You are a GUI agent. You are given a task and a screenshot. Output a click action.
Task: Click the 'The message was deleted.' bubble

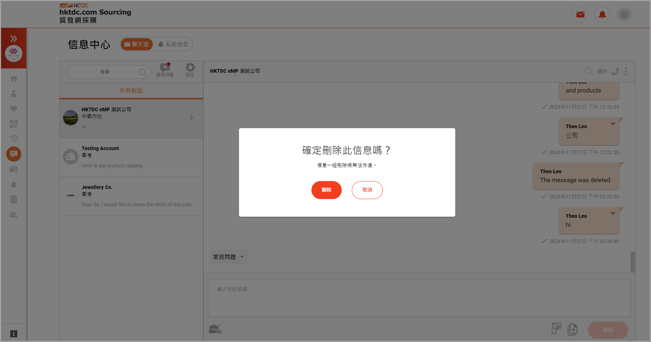(x=576, y=176)
